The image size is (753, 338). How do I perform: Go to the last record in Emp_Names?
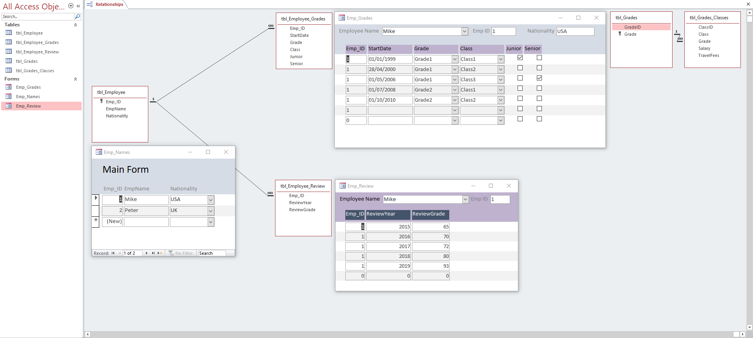153,253
